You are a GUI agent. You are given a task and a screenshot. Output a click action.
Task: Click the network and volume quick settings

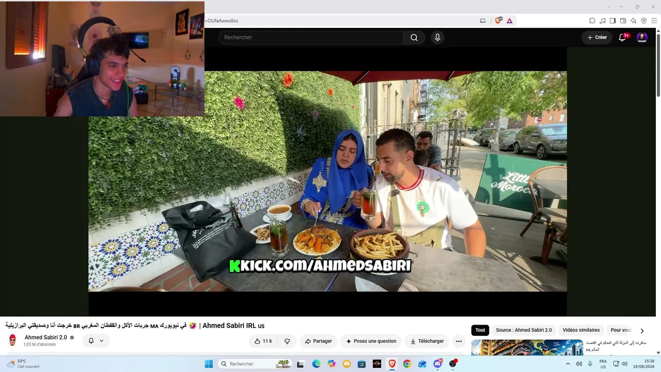[x=620, y=364]
